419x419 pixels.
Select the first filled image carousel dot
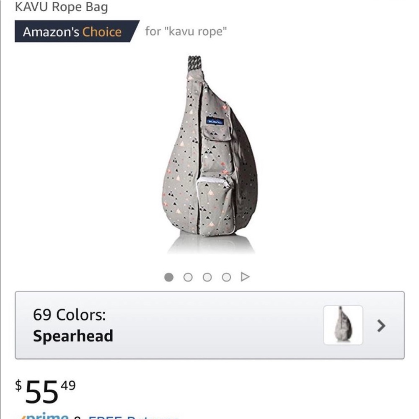[169, 277]
